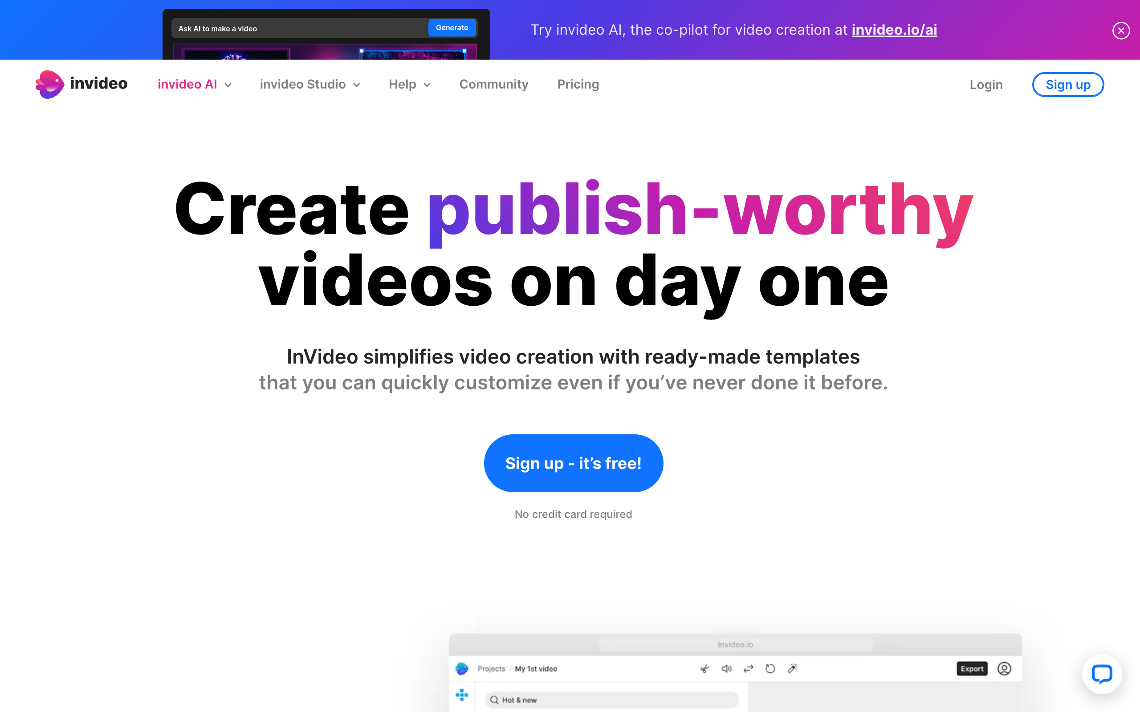Click the Login link in navigation
The image size is (1140, 712).
point(986,85)
